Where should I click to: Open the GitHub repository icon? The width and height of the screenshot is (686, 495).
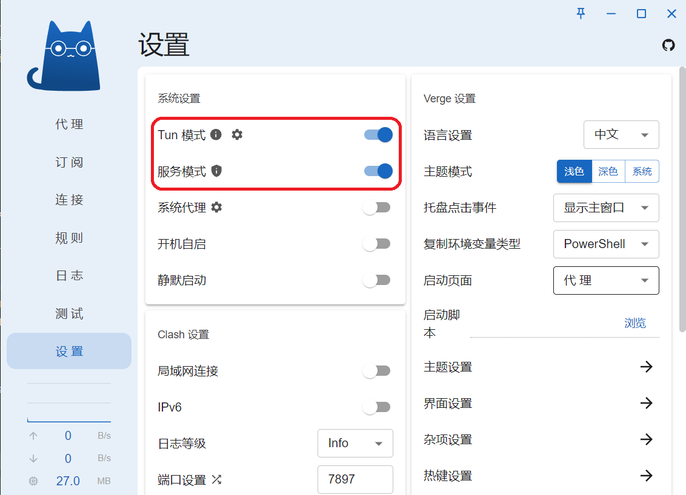point(668,45)
